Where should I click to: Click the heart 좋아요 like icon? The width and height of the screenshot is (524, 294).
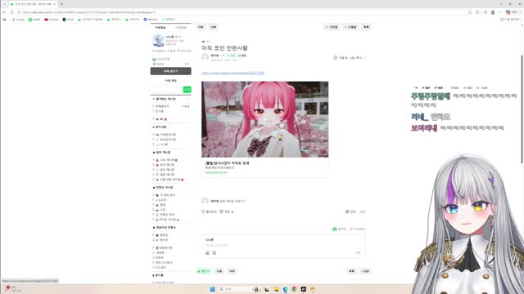click(x=203, y=212)
